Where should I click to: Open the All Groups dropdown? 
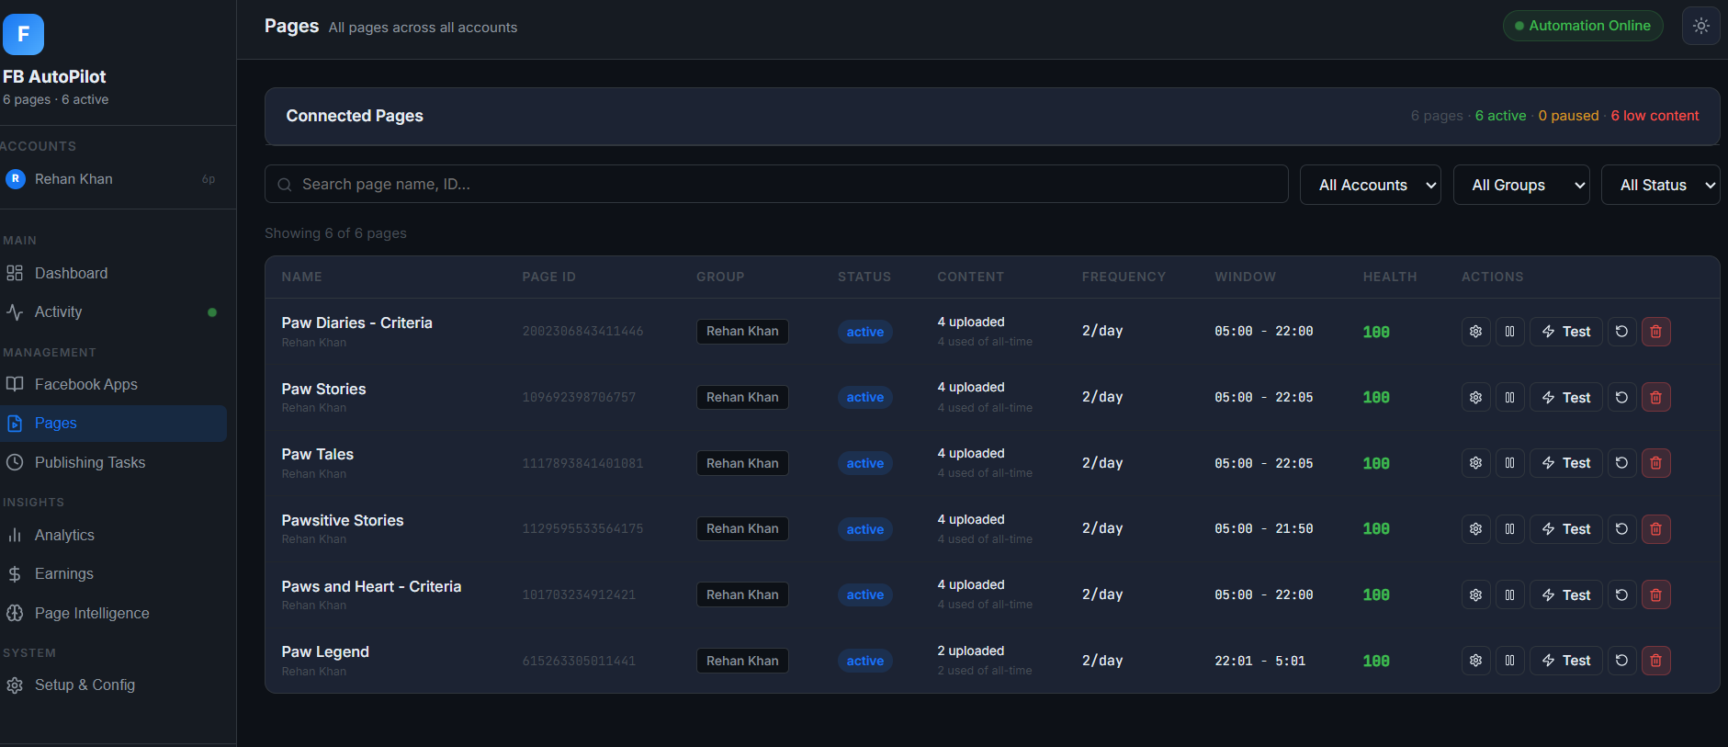(1521, 185)
